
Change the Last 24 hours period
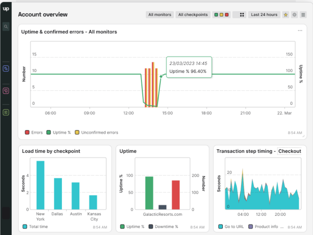(264, 15)
